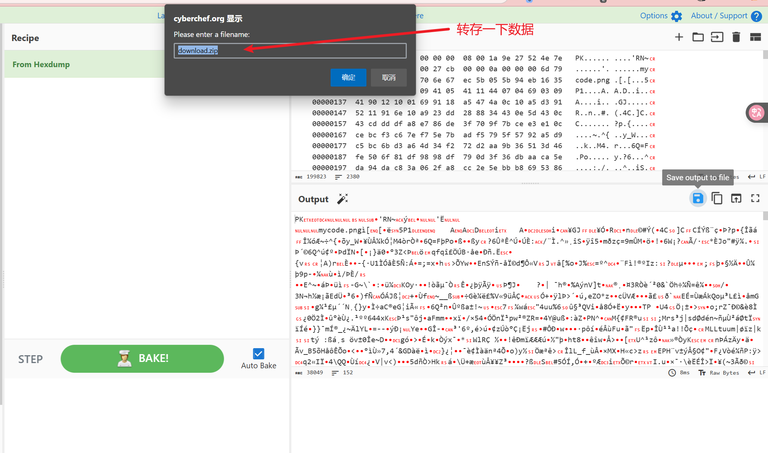Click the STEP button

pos(31,359)
